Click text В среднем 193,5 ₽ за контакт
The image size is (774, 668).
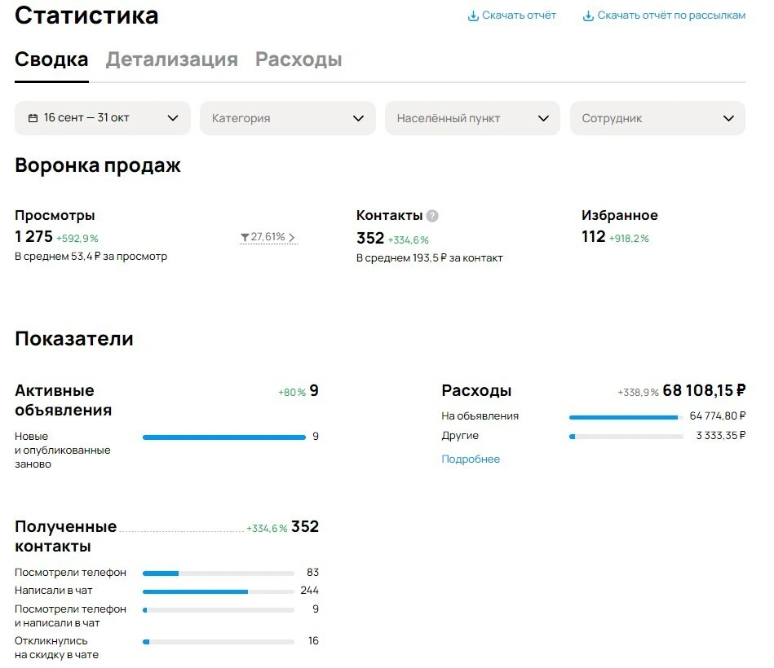430,258
